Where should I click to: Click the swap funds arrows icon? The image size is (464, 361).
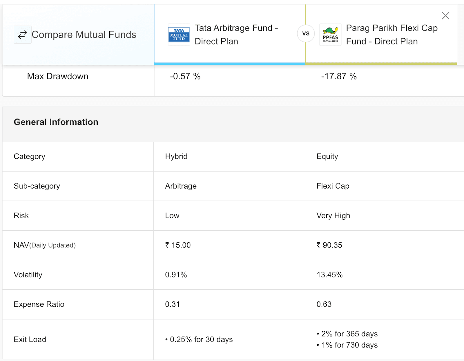point(22,35)
